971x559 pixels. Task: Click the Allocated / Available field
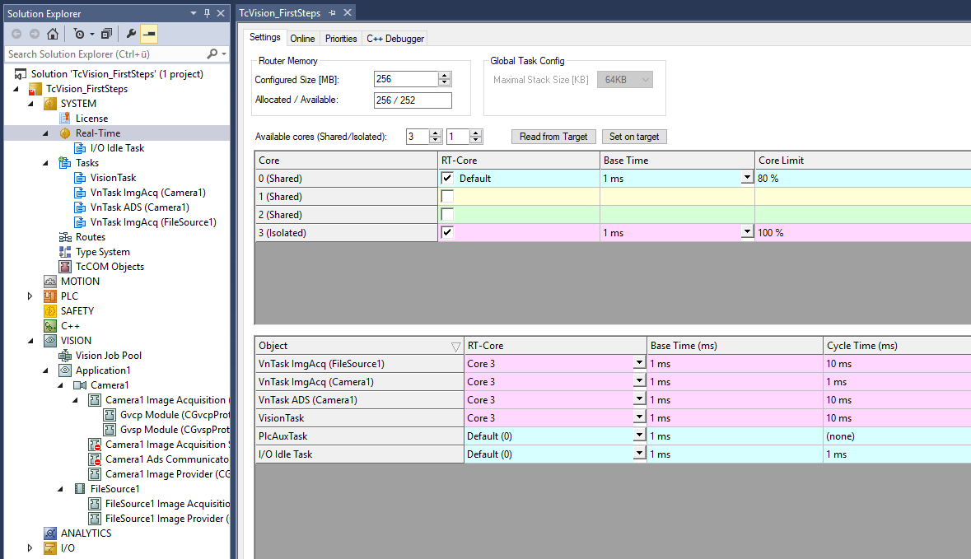[413, 100]
